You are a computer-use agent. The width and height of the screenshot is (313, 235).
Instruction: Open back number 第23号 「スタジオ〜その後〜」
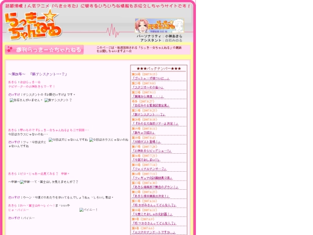[x=148, y=87]
